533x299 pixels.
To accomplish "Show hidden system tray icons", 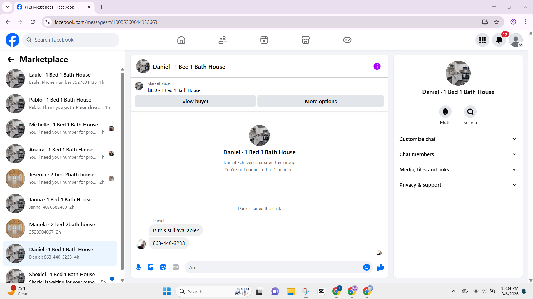I will click(x=454, y=291).
